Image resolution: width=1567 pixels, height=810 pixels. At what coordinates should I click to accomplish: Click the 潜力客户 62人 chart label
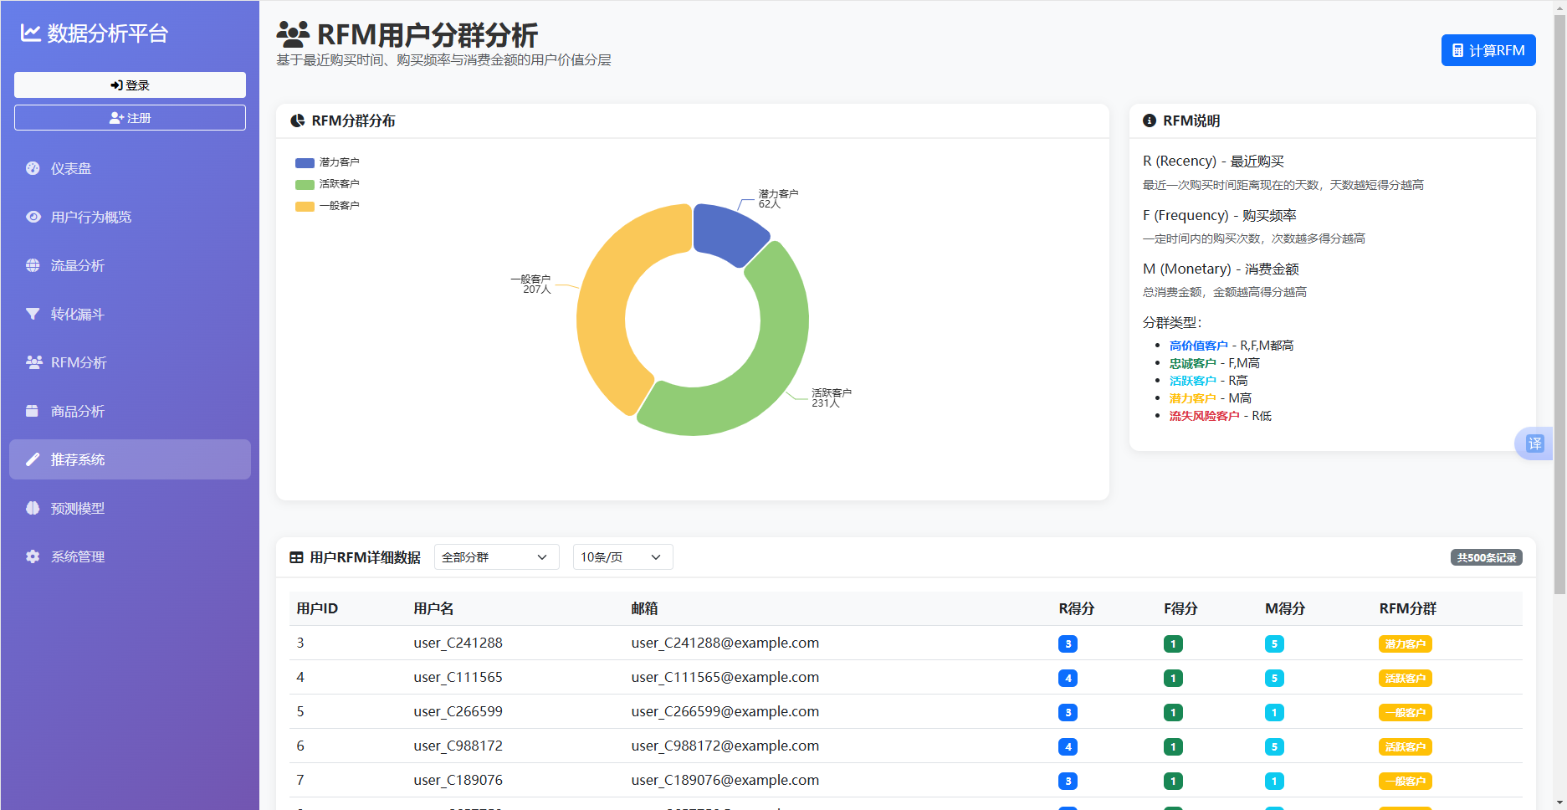778,198
